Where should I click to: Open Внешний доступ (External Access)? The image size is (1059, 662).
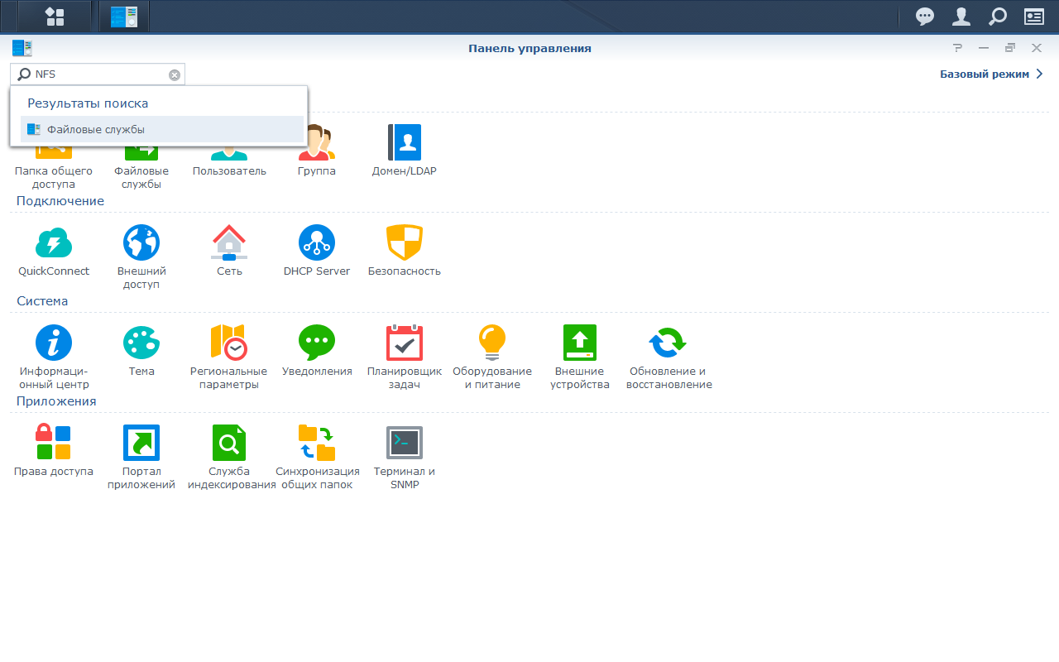141,257
